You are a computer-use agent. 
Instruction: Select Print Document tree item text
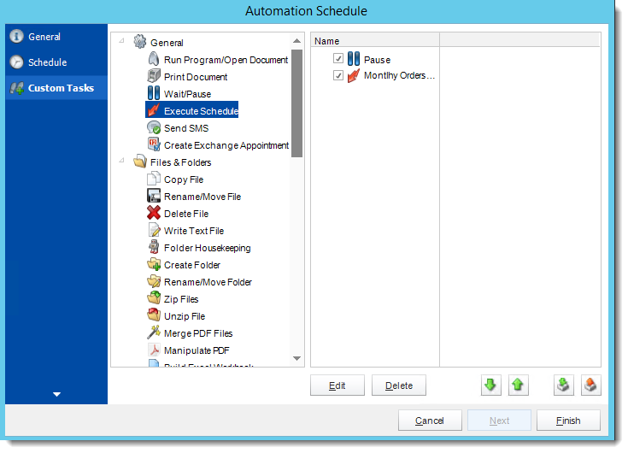pos(196,77)
